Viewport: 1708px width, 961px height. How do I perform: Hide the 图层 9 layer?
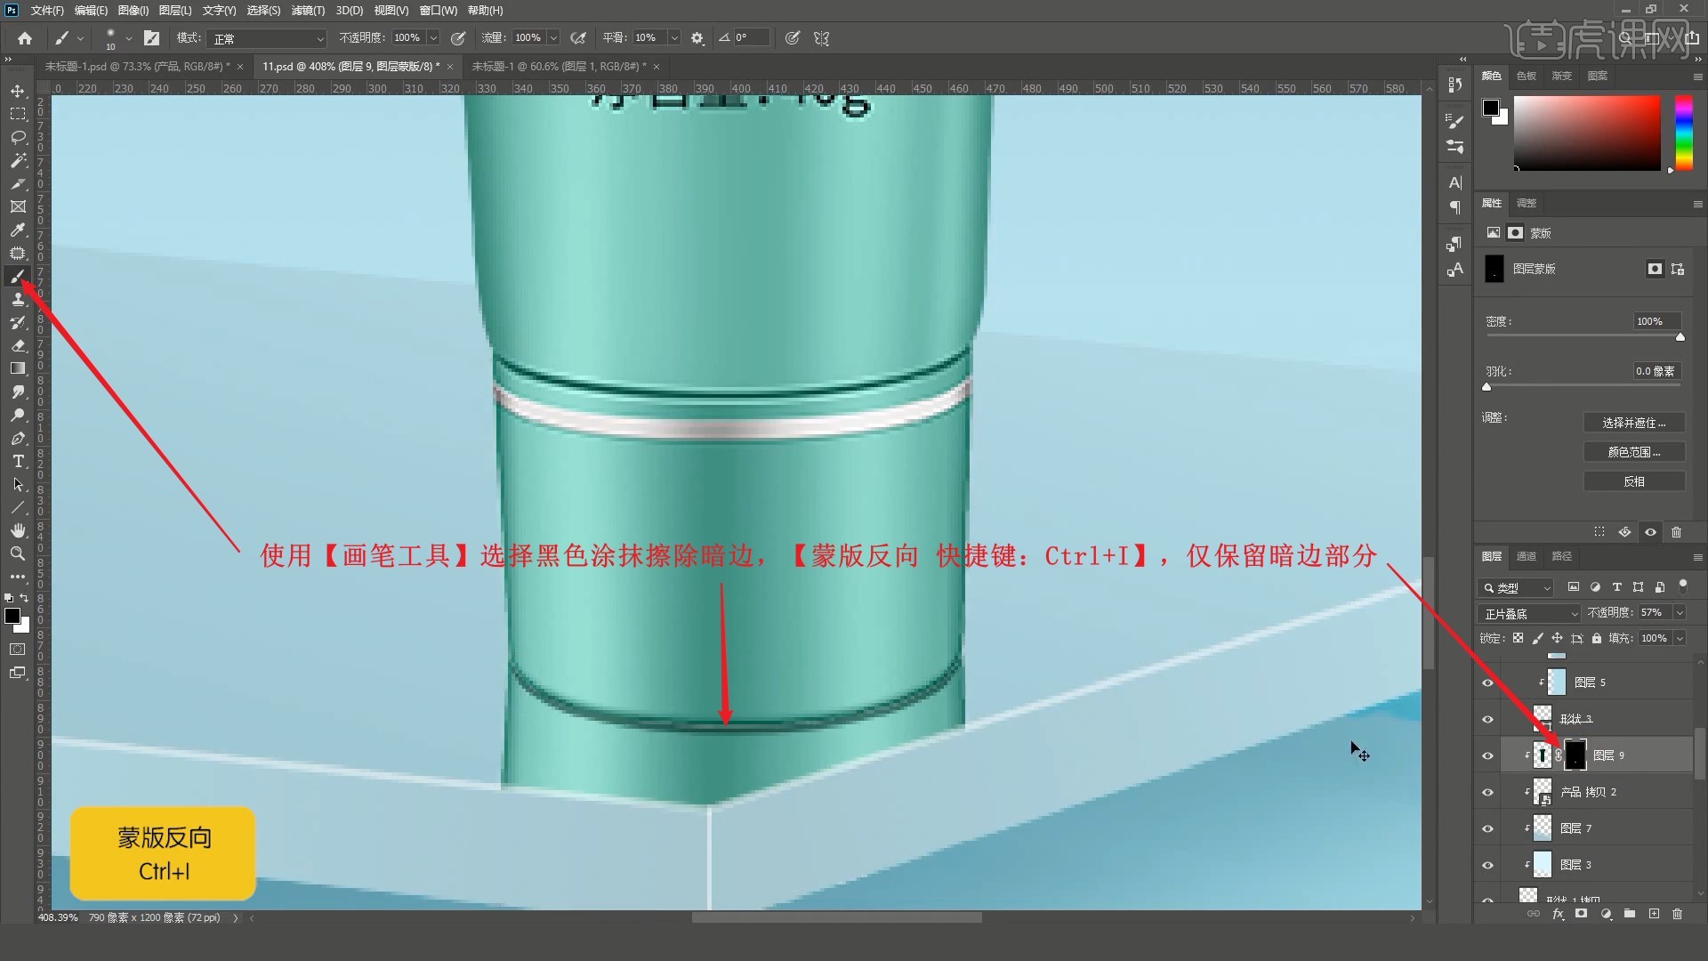(1487, 755)
